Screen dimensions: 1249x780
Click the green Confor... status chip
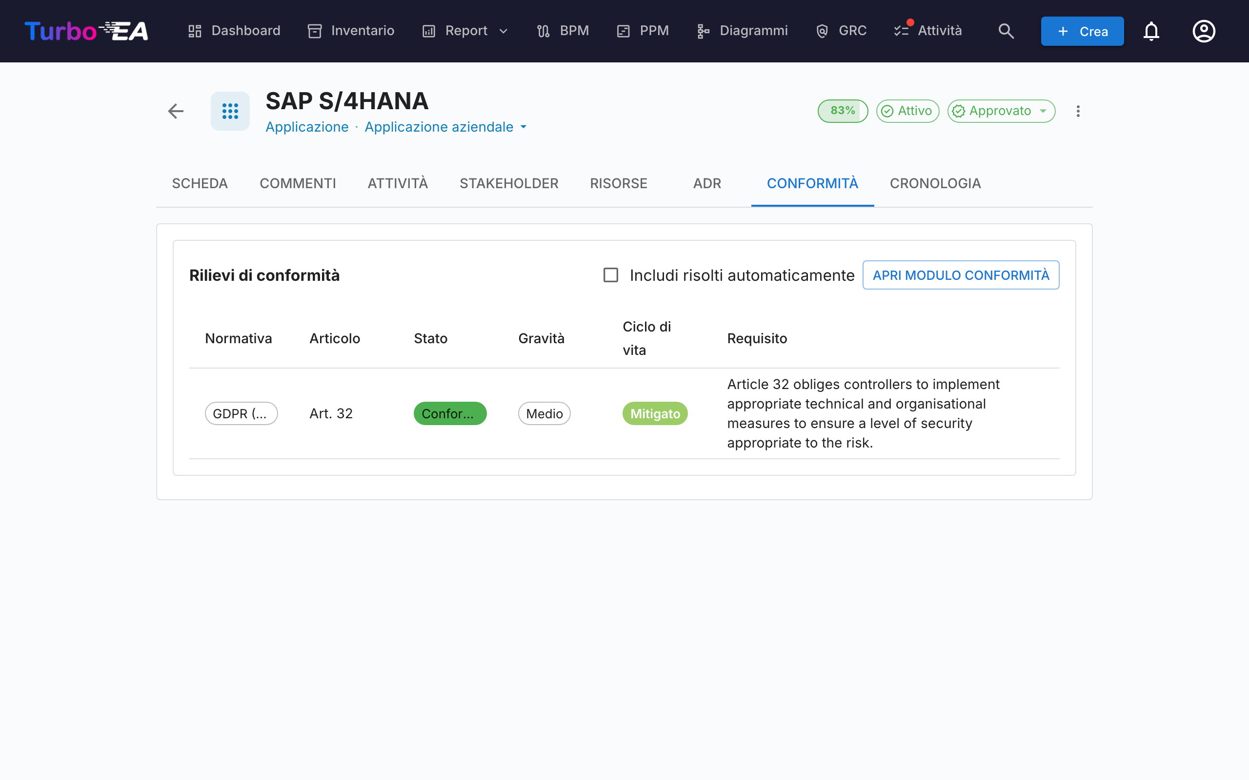(449, 413)
